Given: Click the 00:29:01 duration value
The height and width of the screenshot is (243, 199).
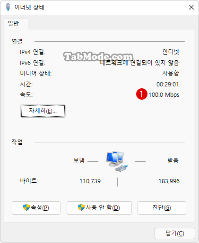Looking at the screenshot, I should [x=167, y=84].
